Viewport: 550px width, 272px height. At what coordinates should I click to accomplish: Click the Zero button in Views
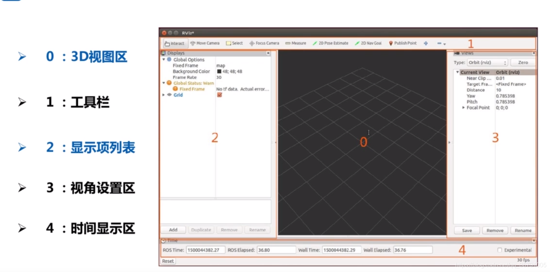tap(523, 63)
